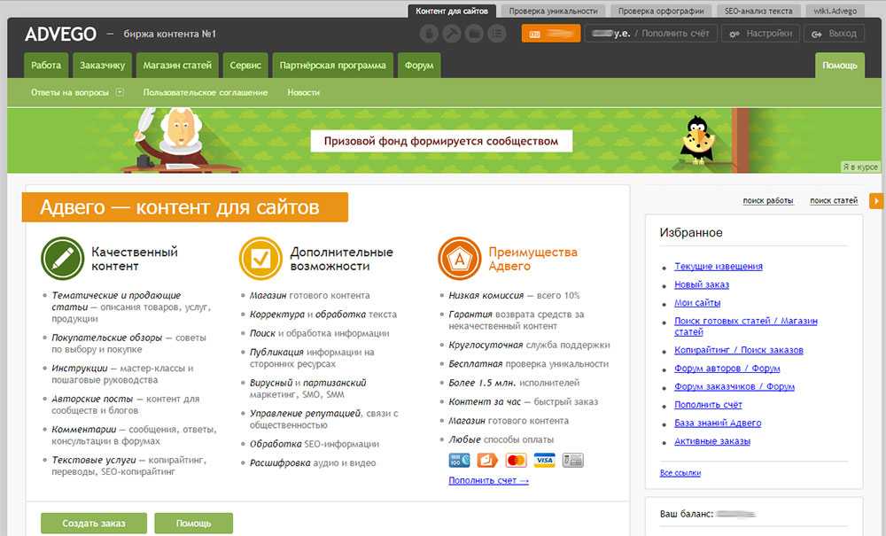Open База знаний Адвего link
The height and width of the screenshot is (536, 886).
click(x=718, y=423)
